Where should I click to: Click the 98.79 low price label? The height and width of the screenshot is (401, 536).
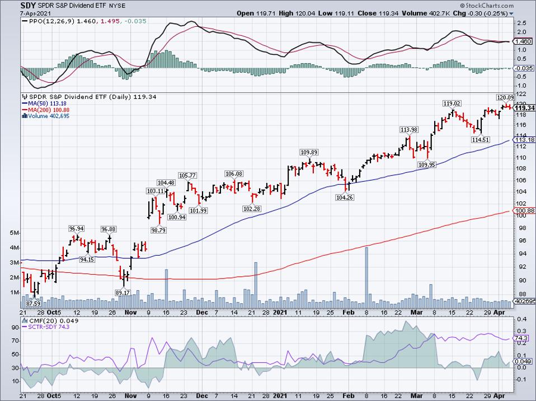pyautogui.click(x=158, y=230)
